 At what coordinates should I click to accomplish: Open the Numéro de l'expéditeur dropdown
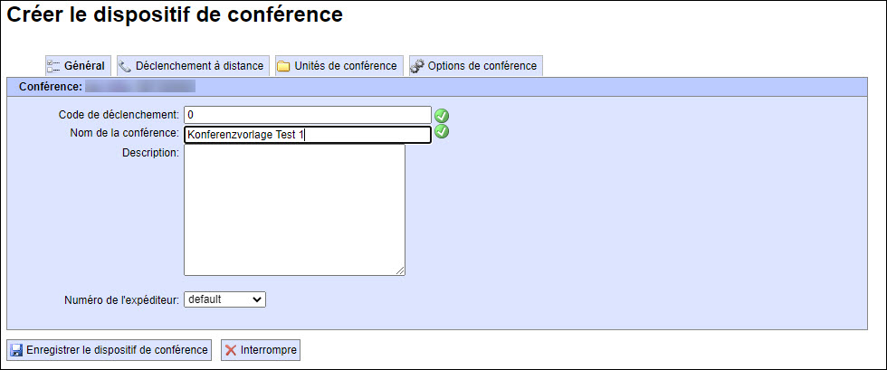[224, 299]
